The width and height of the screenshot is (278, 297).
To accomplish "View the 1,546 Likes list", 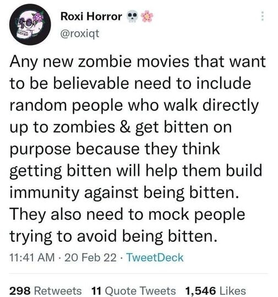I will pyautogui.click(x=215, y=291).
